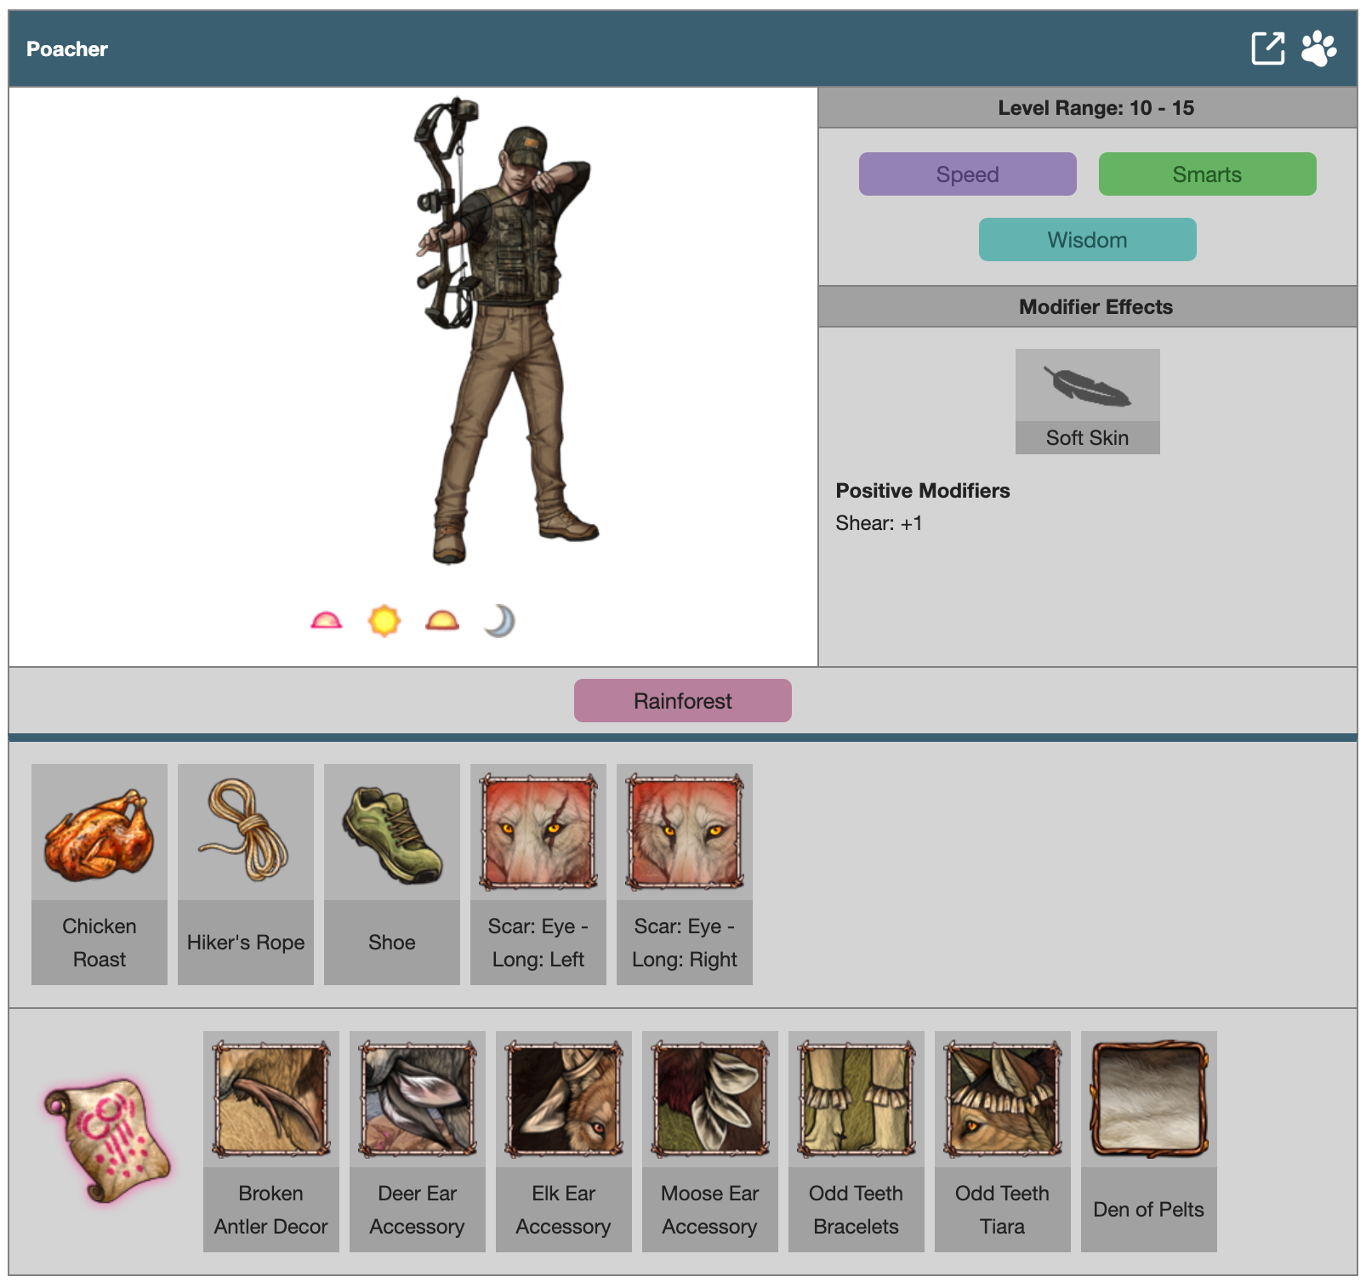Click the pink-glowing recipe scroll icon
Screen dimensions: 1366x1288
pos(108,1140)
